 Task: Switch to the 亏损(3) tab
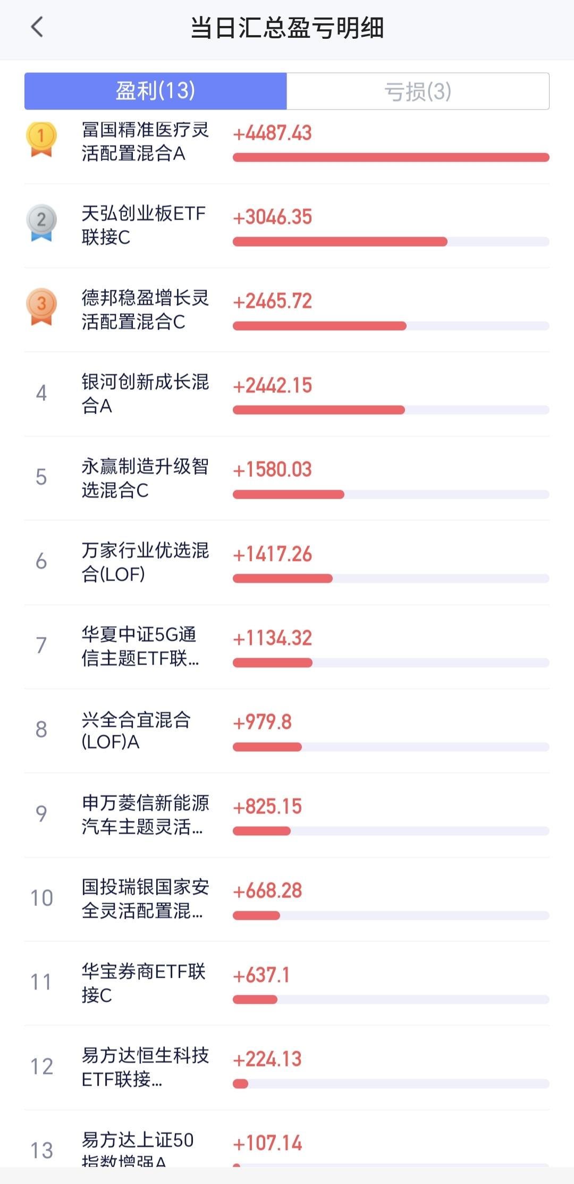pos(418,91)
